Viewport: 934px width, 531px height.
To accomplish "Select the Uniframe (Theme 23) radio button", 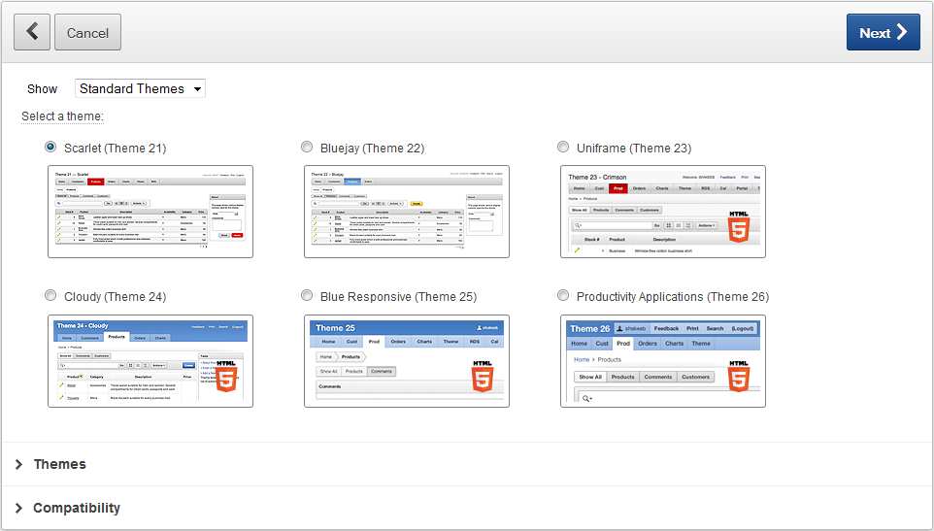I will point(563,147).
